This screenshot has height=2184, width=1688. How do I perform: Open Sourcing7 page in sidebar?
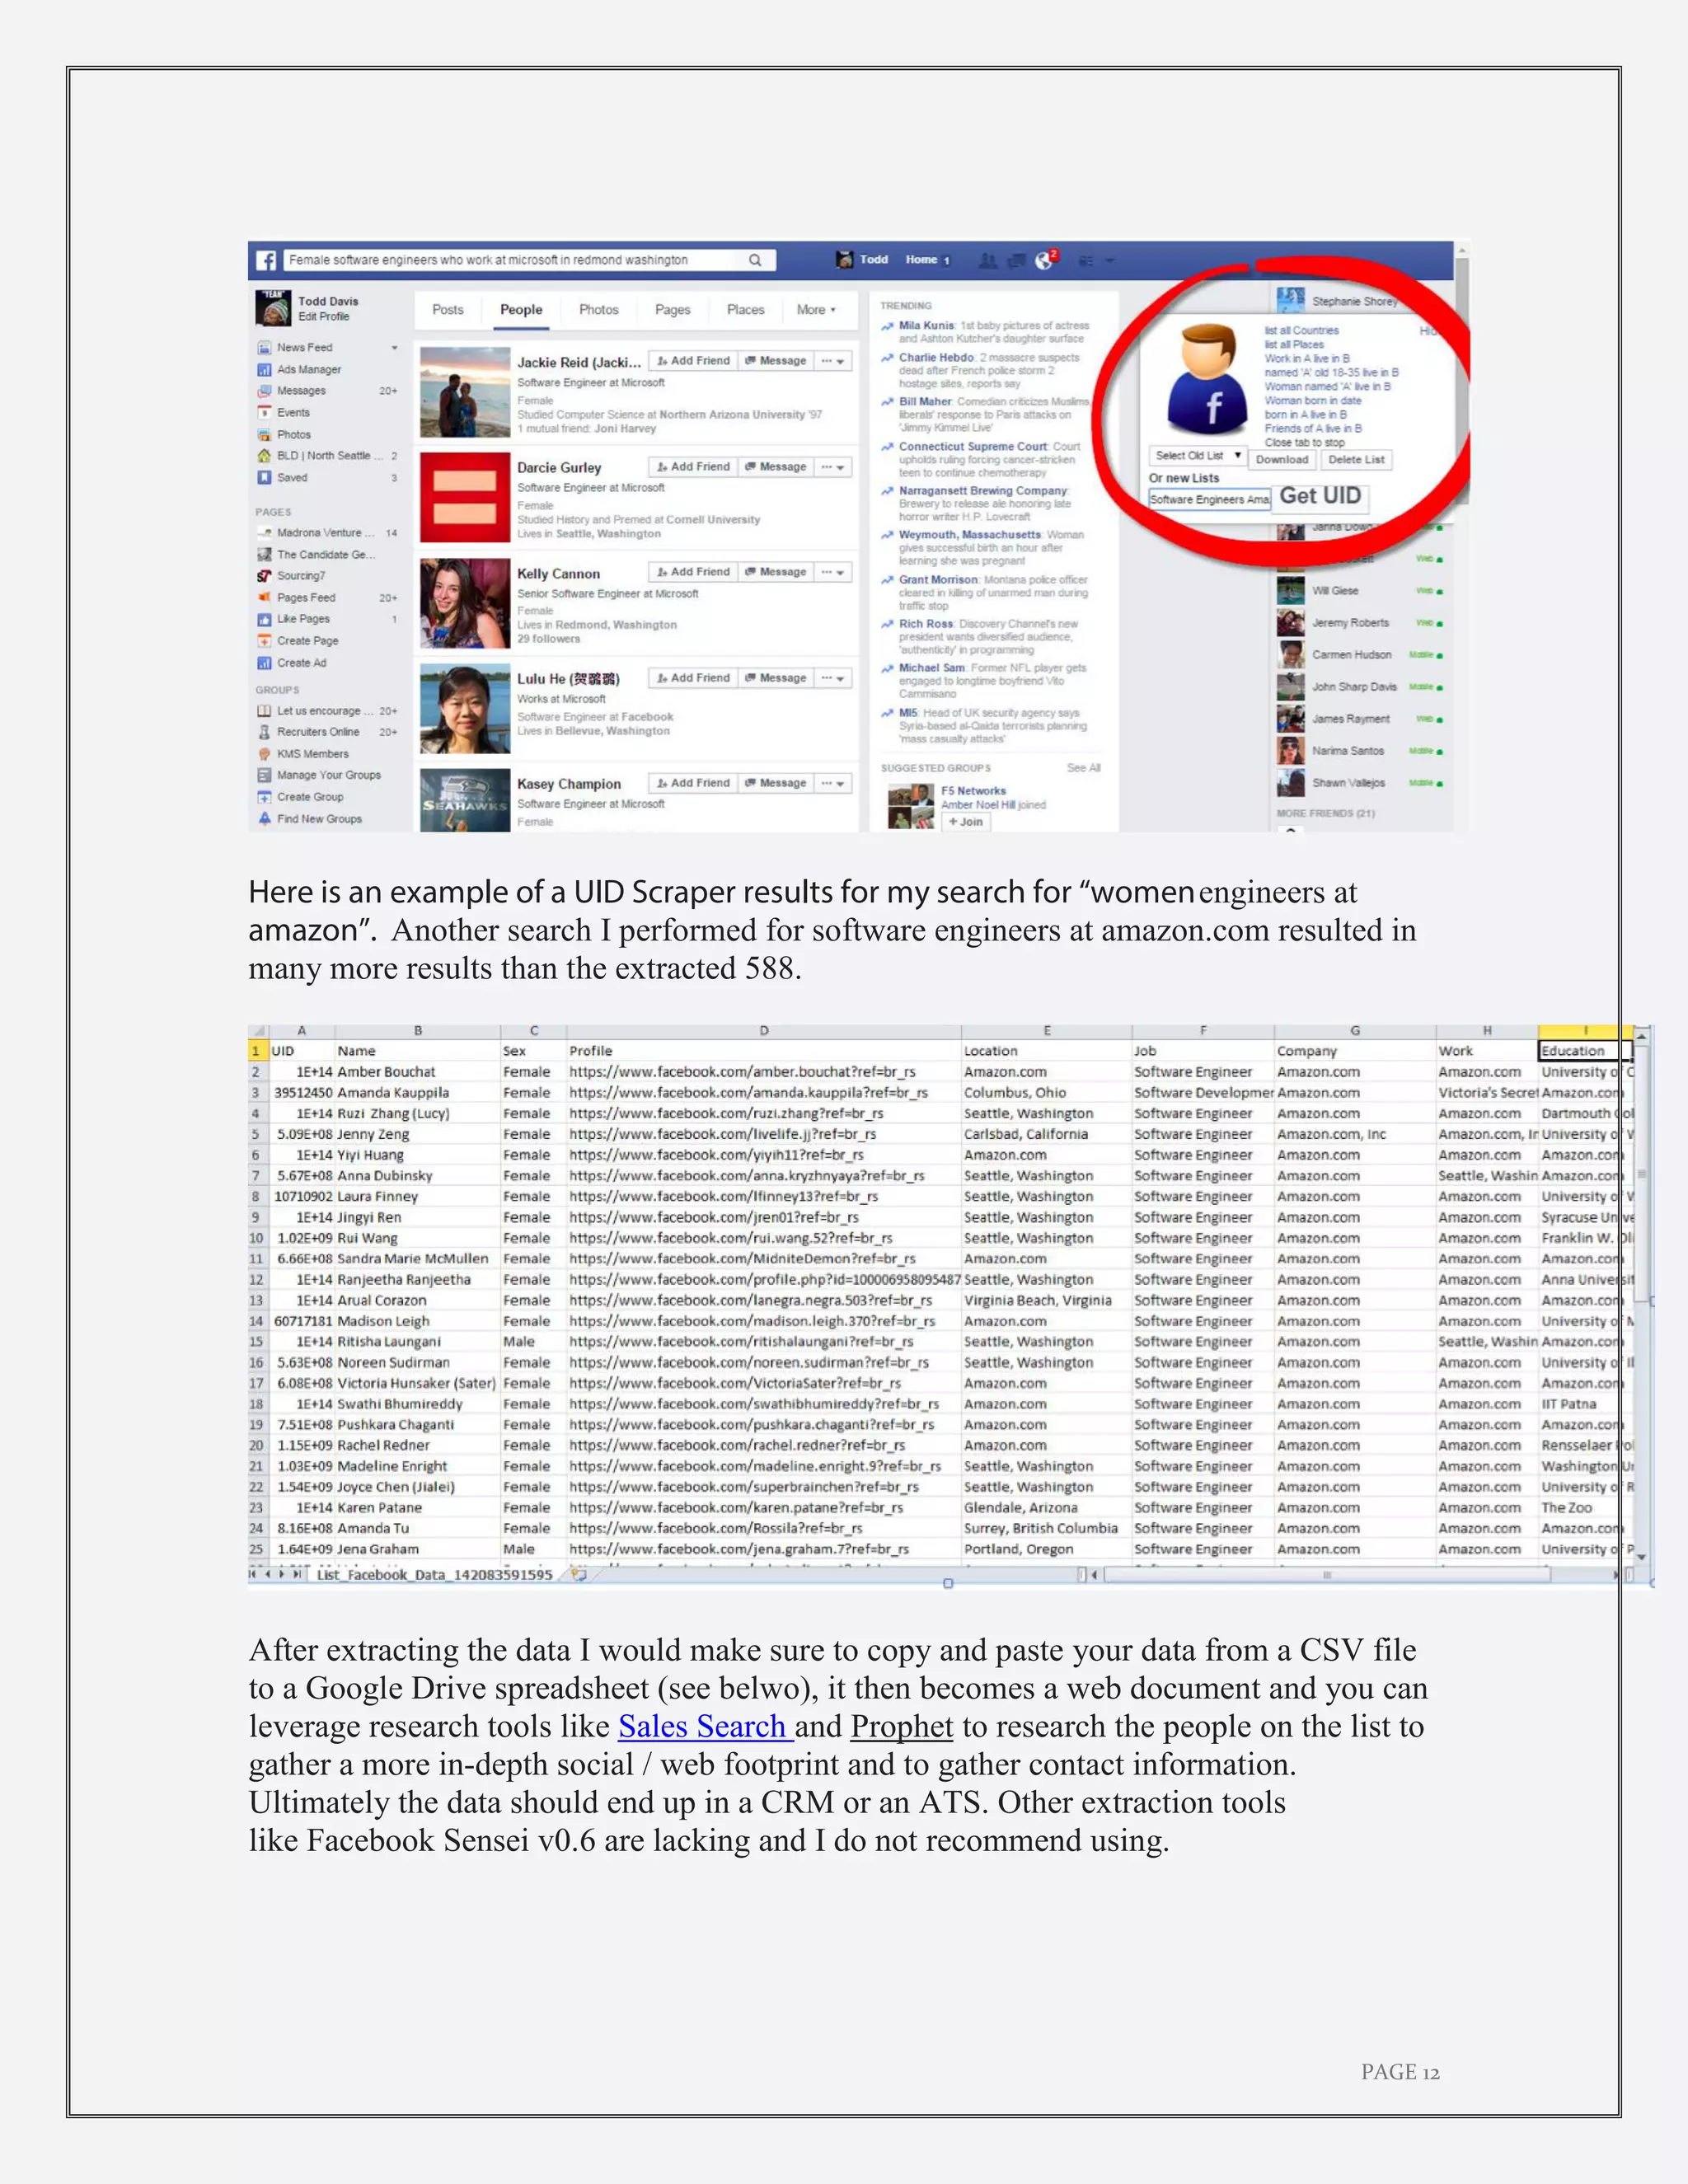point(301,576)
